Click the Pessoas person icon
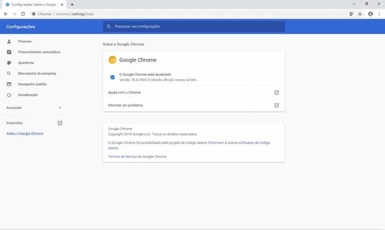 pos(9,41)
